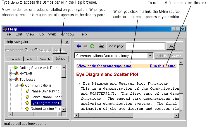
Task: Select the Eye Diagram and Scatter demo
Action: 46,103
